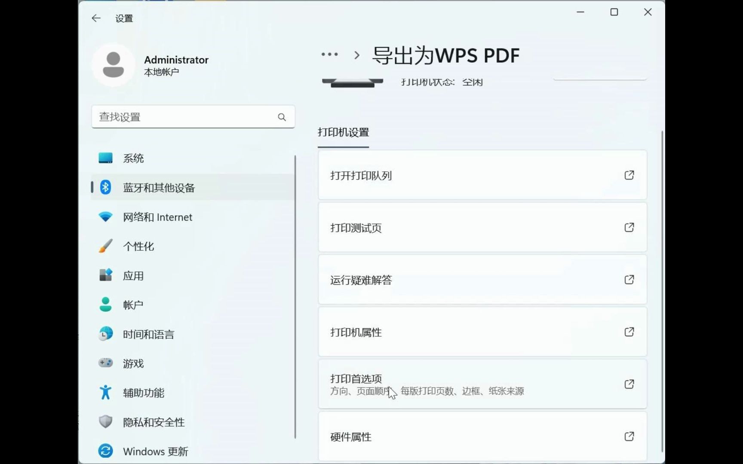This screenshot has height=464, width=743.
Task: Click external-link icon for 打印测试页
Action: (x=629, y=227)
